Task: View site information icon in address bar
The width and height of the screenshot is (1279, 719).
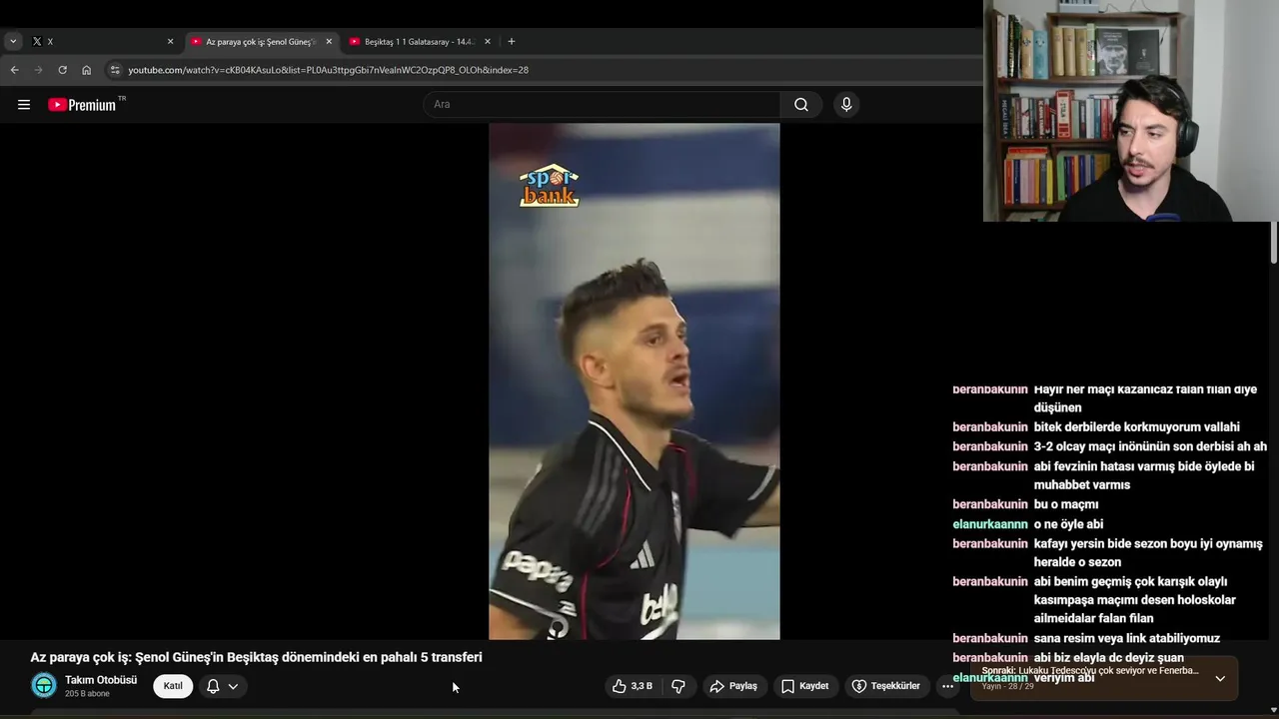Action: [x=115, y=70]
